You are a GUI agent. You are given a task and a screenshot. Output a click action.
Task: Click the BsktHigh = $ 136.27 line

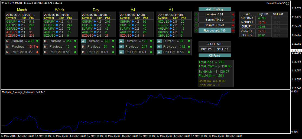point(214,71)
